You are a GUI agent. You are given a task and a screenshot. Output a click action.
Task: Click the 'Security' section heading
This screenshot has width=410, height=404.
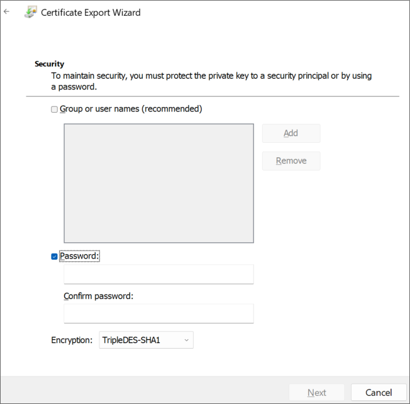click(x=50, y=64)
